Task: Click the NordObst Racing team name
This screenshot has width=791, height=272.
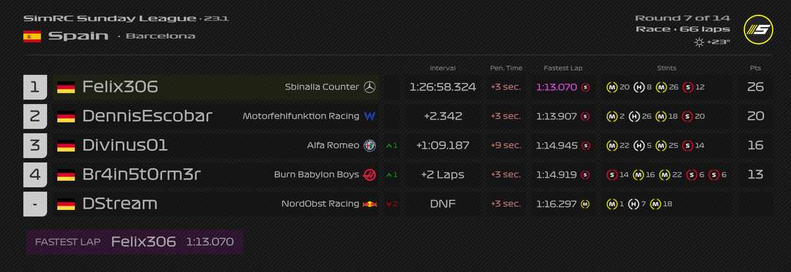Action: pyautogui.click(x=320, y=204)
